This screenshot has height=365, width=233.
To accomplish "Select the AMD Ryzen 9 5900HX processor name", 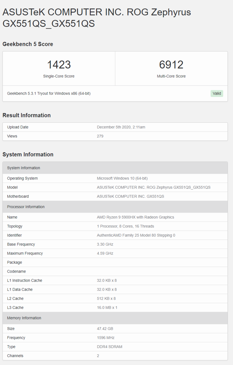I will coord(135,217).
